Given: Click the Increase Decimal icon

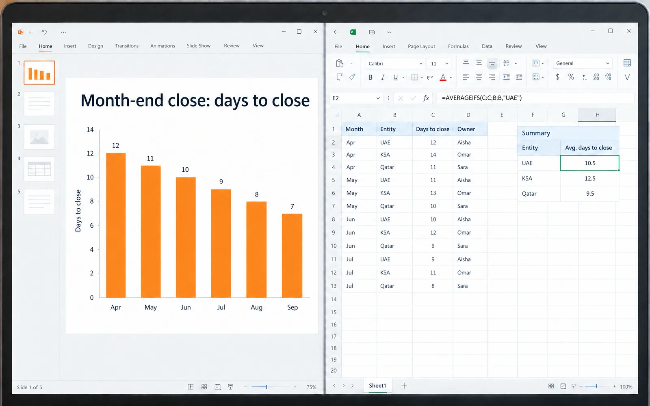Looking at the screenshot, I should [x=596, y=77].
